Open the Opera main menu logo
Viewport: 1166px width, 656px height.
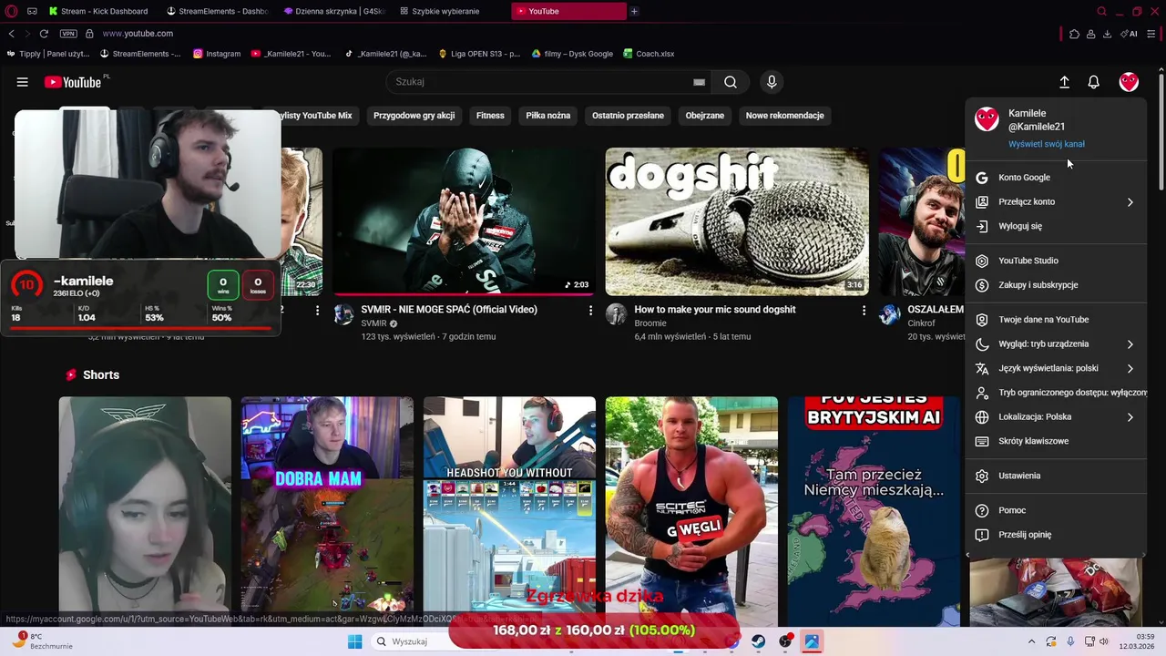(11, 11)
